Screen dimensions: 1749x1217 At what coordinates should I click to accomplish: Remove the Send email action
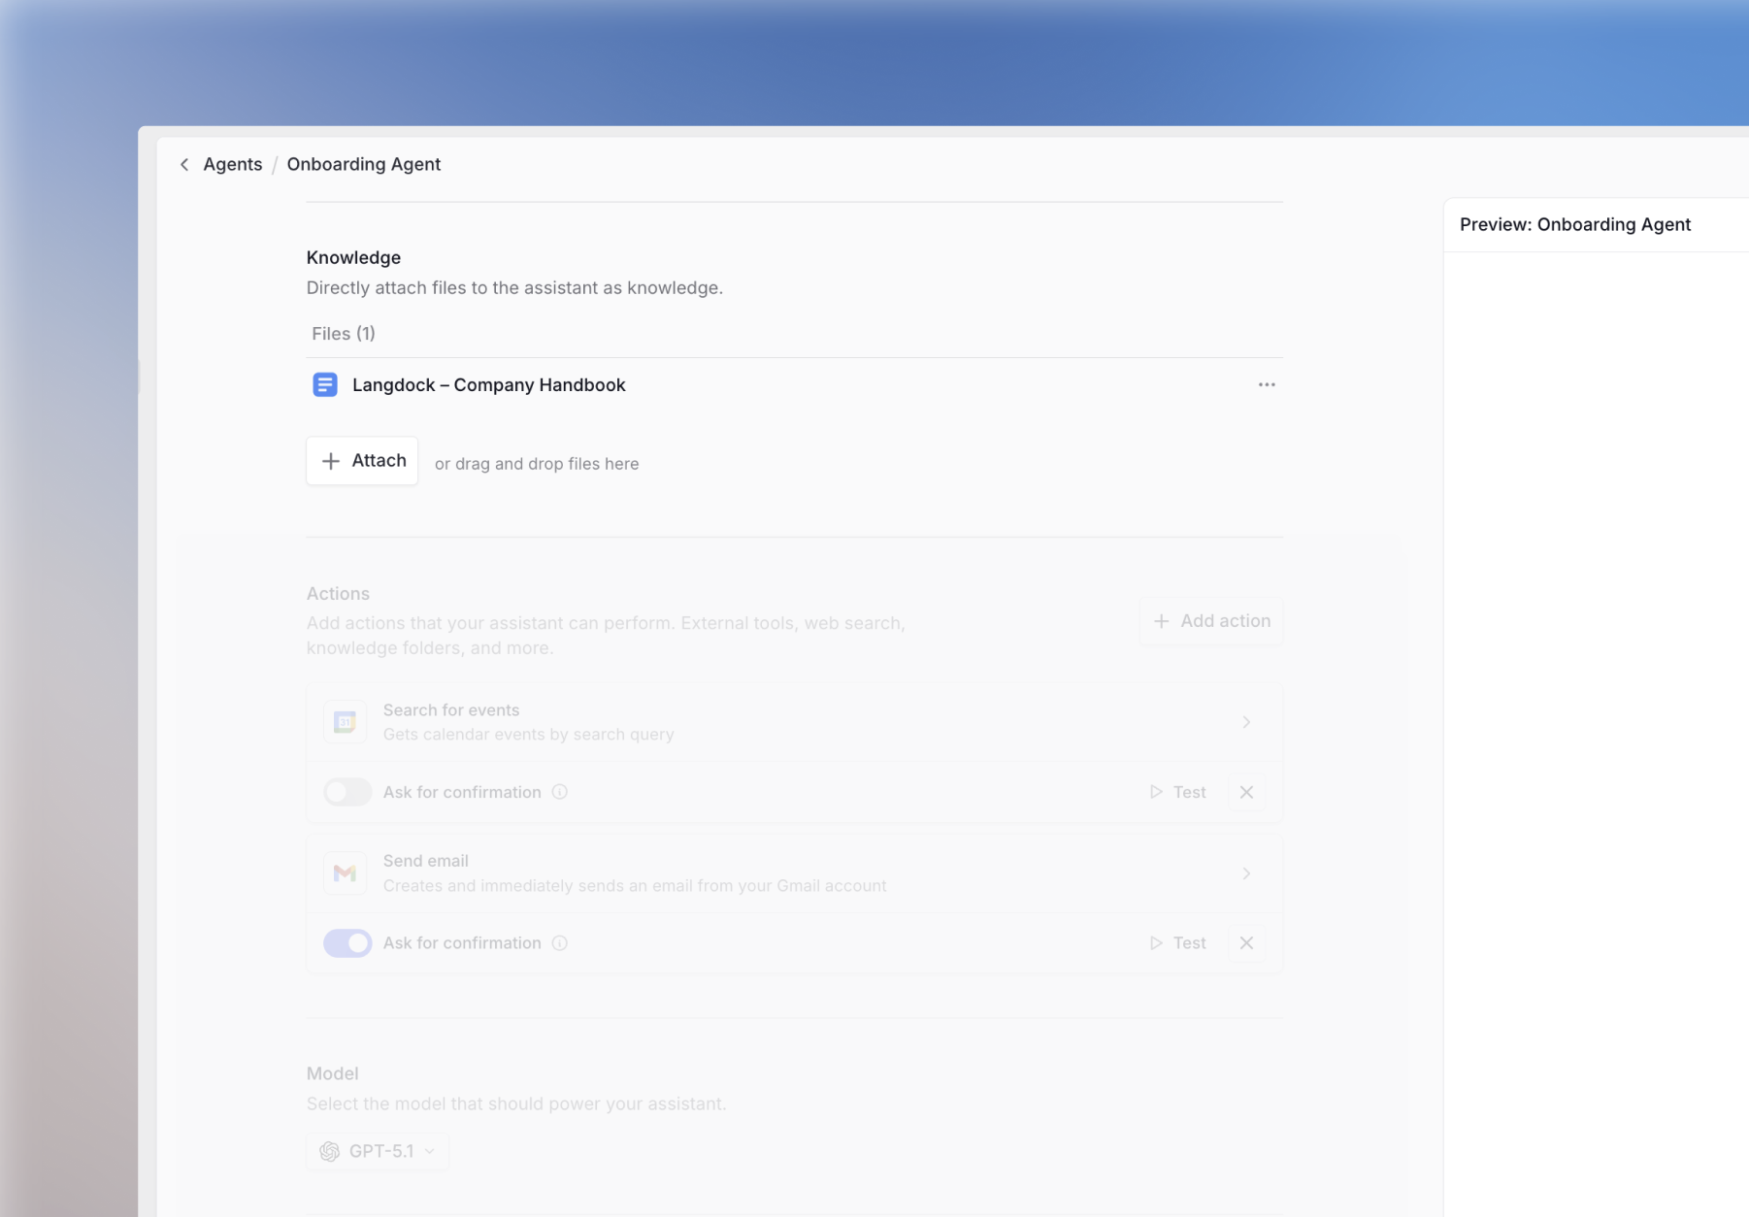coord(1246,942)
